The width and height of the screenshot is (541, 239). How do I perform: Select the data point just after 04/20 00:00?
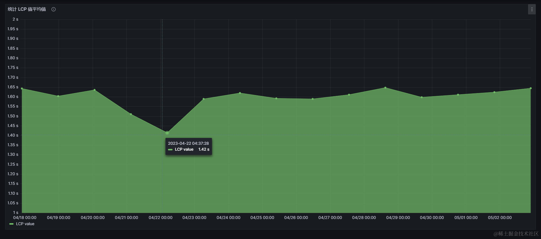[x=94, y=90]
